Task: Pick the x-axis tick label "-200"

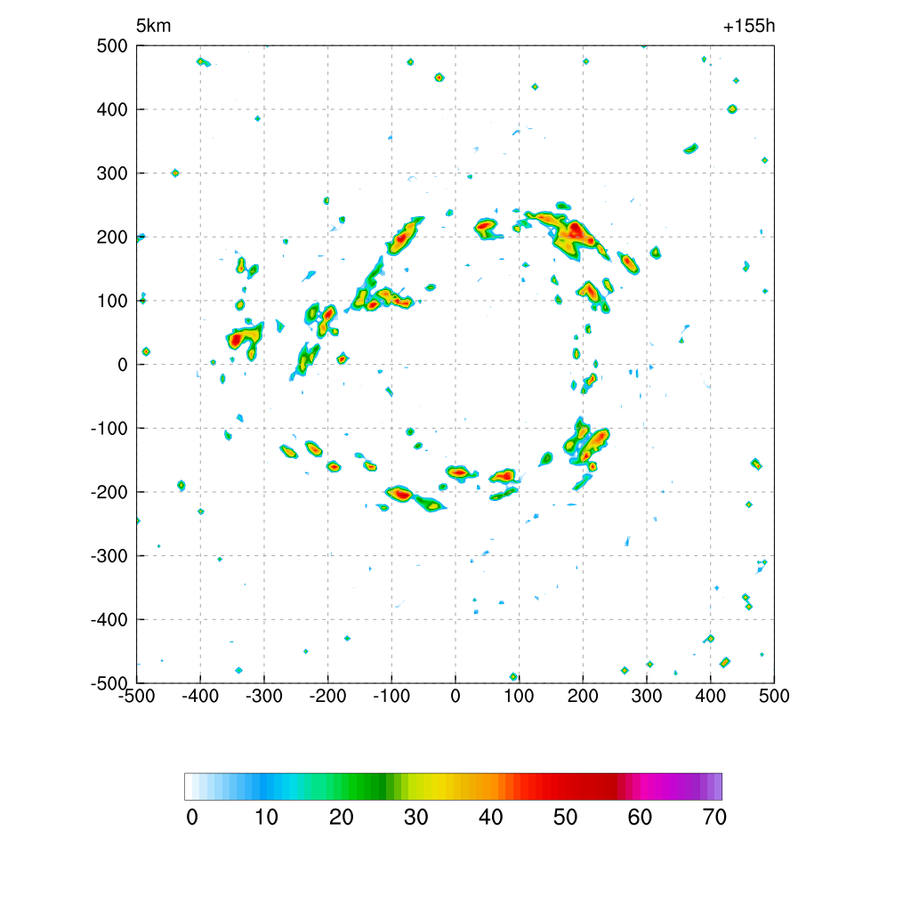Action: pyautogui.click(x=327, y=696)
